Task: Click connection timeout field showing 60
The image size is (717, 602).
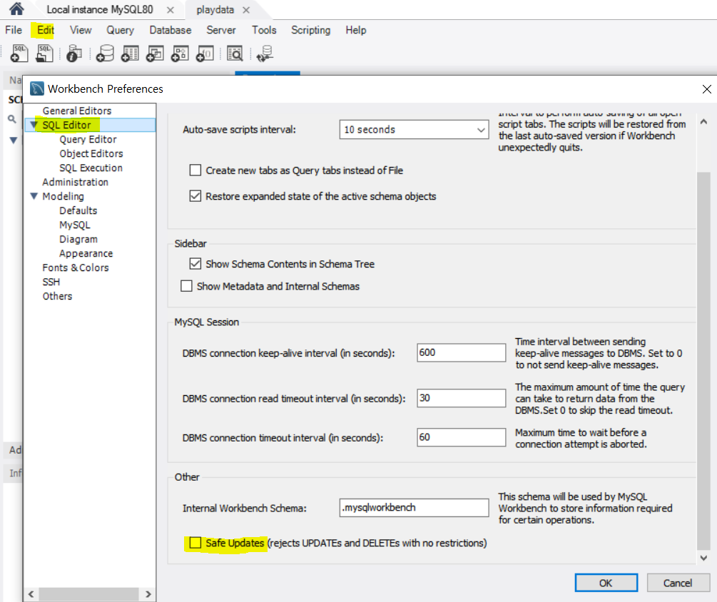Action: click(461, 437)
